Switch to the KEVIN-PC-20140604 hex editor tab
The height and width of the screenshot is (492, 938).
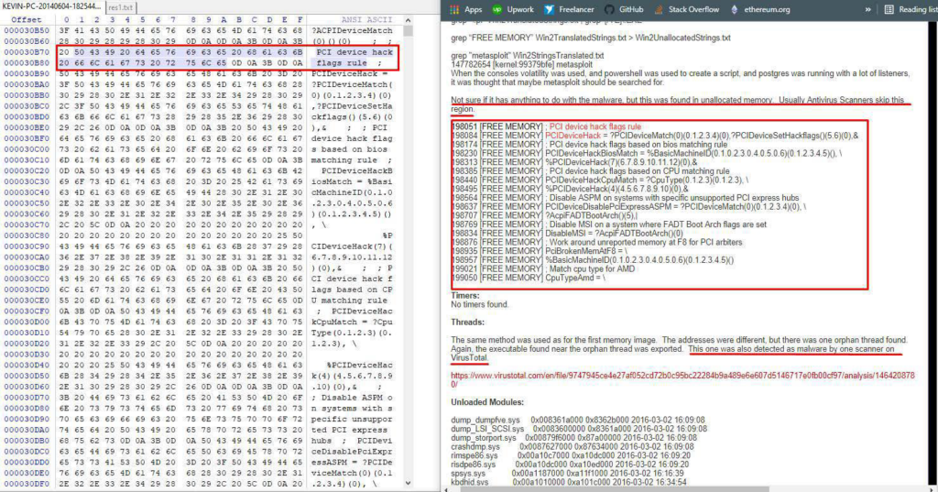(51, 6)
